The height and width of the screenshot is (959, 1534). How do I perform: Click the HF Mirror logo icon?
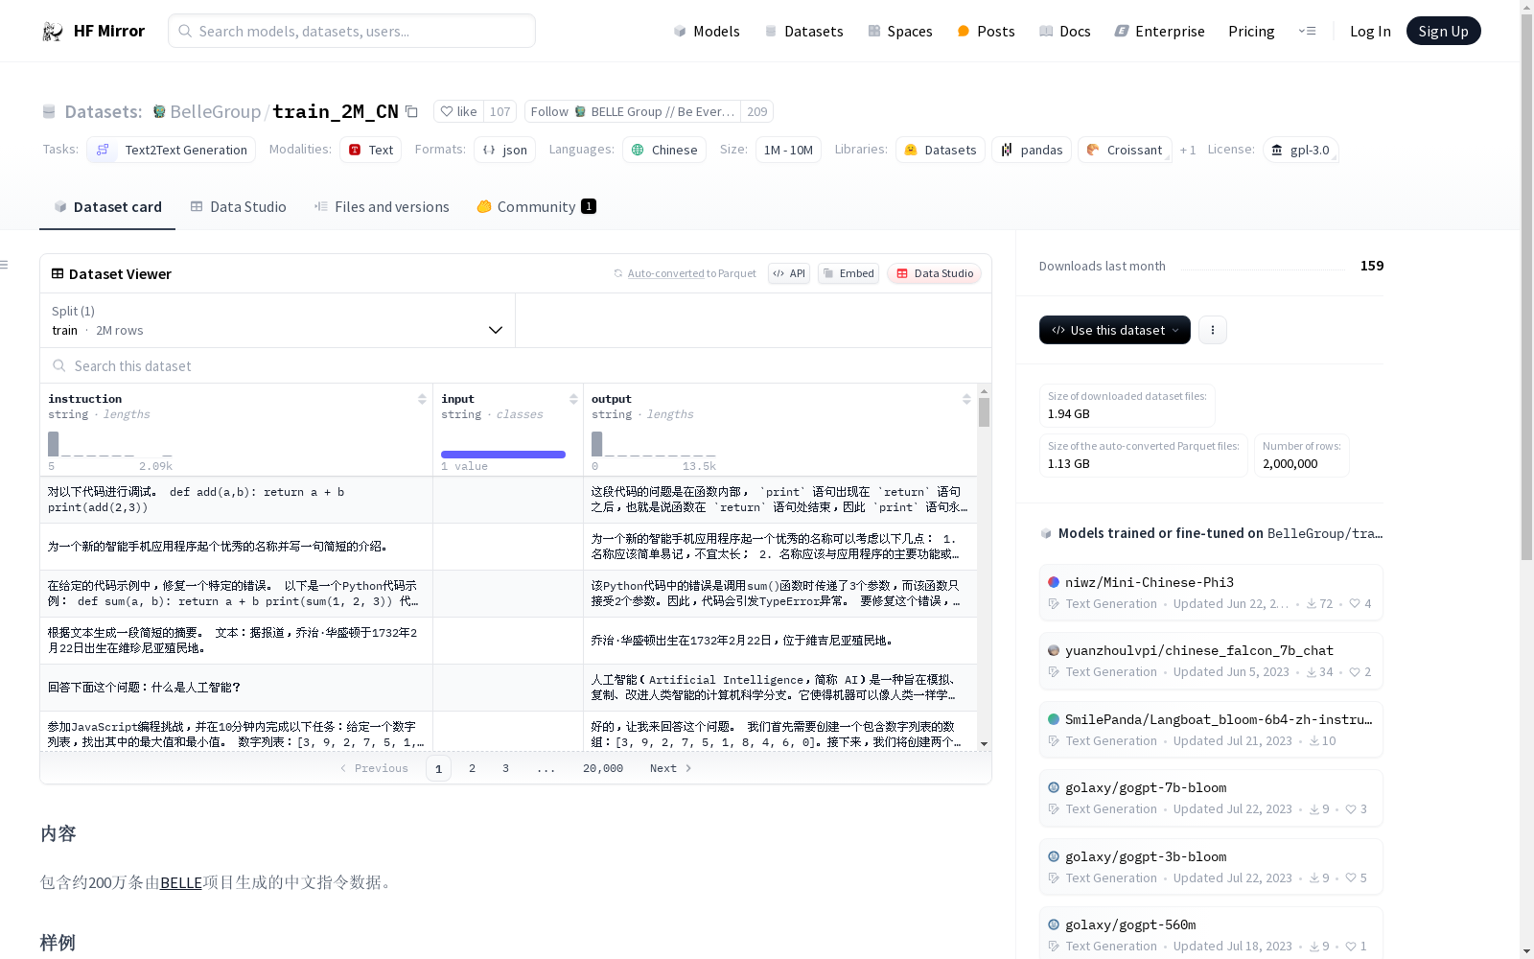53,32
